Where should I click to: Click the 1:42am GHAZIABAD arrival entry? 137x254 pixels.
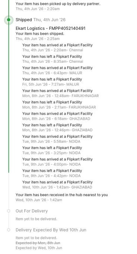[57, 185]
